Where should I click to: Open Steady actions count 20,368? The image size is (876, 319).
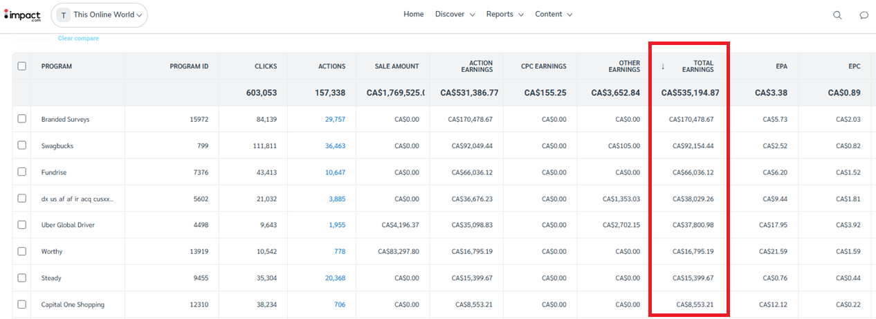(335, 278)
